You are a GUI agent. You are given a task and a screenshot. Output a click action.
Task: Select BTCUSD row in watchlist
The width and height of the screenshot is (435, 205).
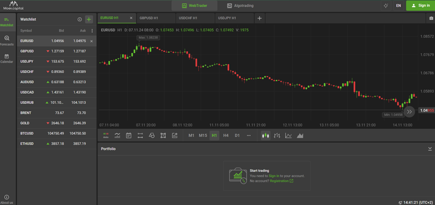(57, 133)
